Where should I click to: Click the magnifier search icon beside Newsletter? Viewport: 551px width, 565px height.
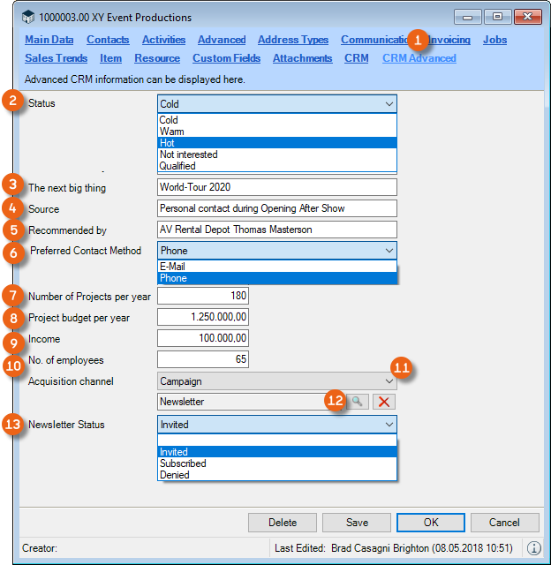(x=355, y=402)
